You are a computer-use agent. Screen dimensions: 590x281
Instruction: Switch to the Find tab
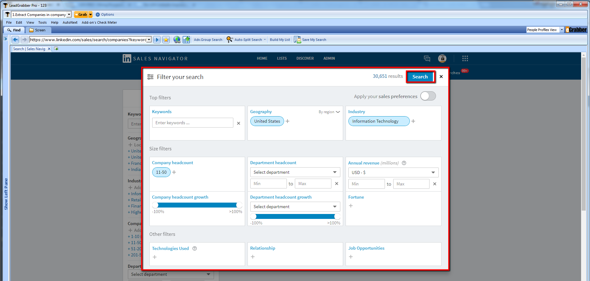14,30
